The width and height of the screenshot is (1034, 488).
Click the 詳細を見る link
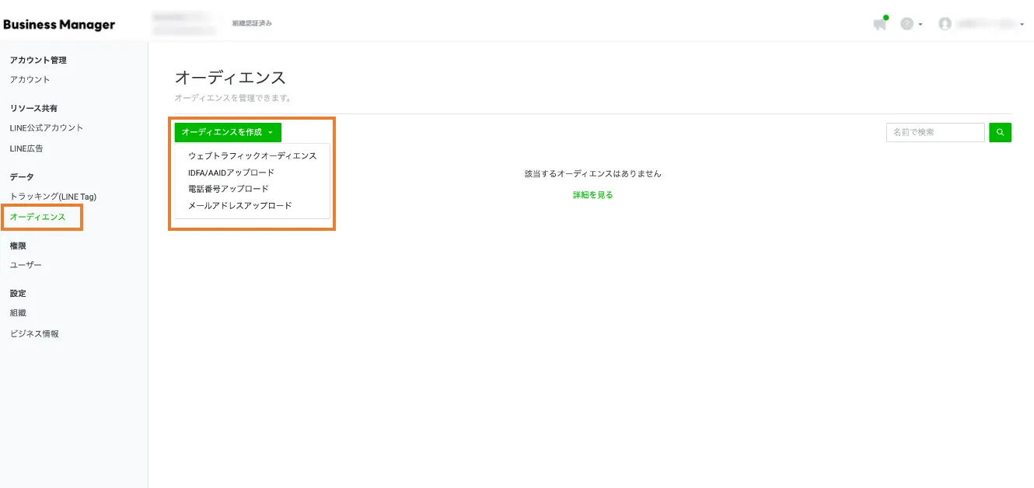[x=592, y=195]
